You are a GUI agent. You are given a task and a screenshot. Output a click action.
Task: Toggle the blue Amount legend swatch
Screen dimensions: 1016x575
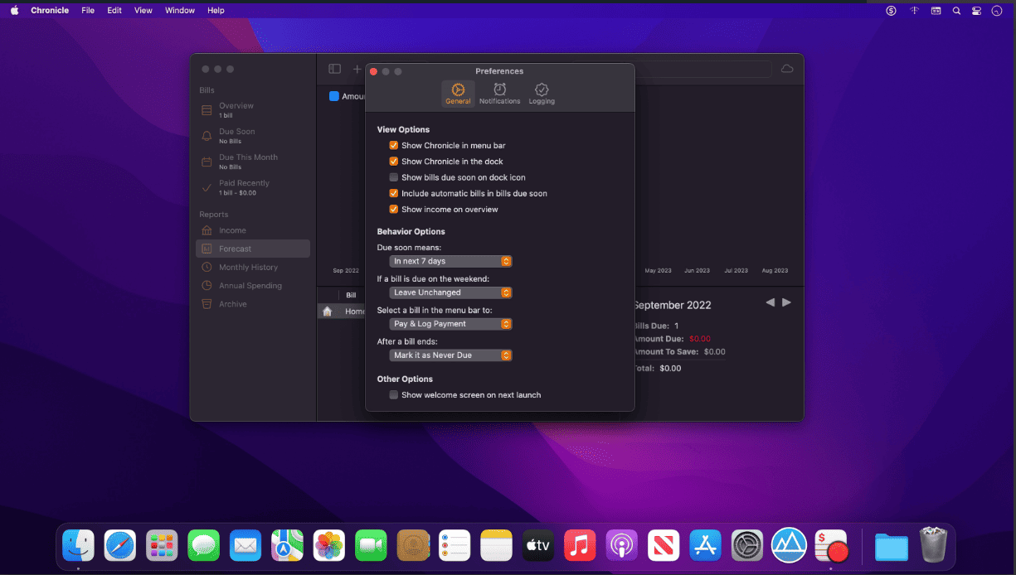tap(334, 96)
